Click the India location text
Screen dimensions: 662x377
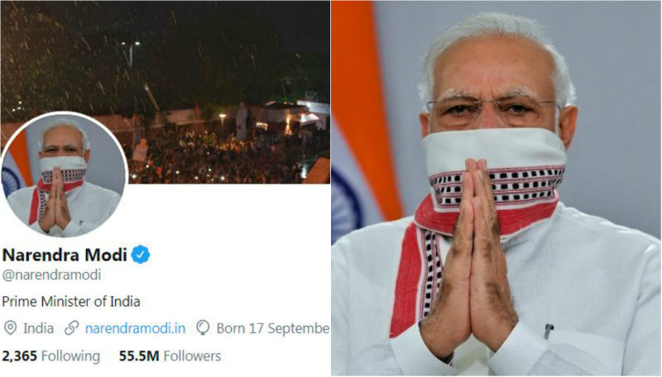click(38, 328)
